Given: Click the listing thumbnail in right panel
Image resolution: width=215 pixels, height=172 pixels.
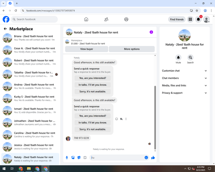Looking at the screenshot, I should (x=184, y=35).
